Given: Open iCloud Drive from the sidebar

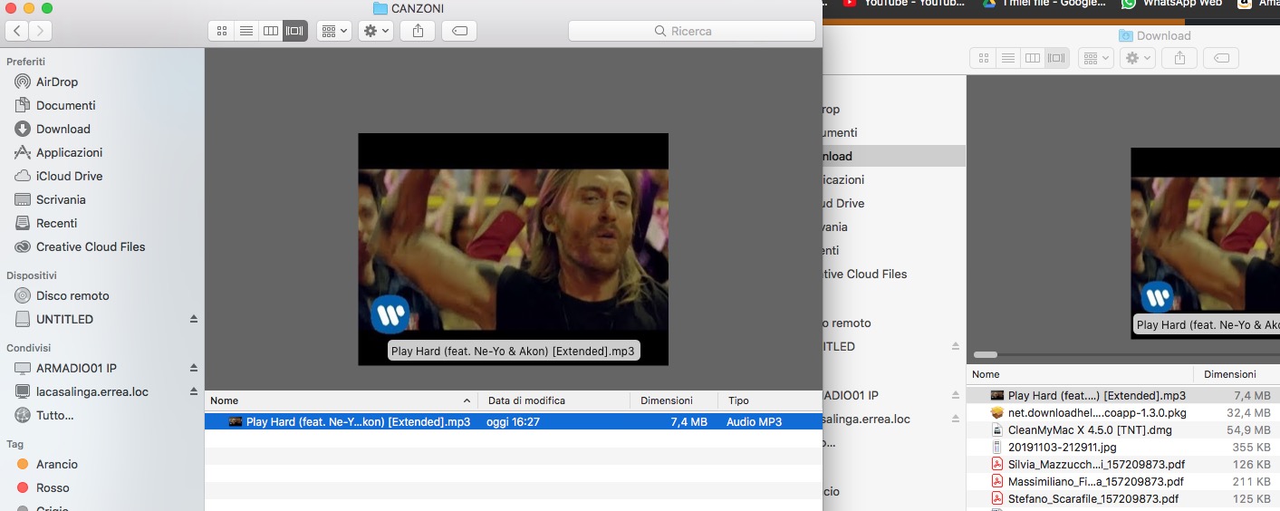Looking at the screenshot, I should coord(69,176).
